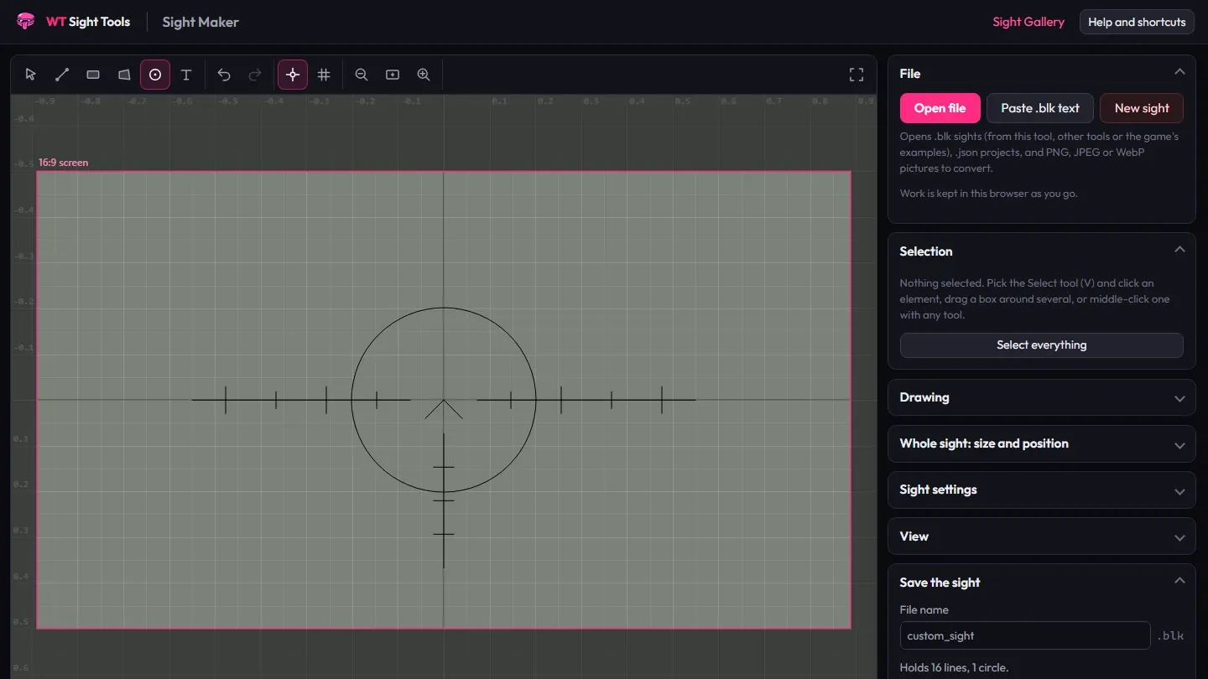Enter fullscreen canvas mode
The image size is (1208, 679).
[857, 75]
